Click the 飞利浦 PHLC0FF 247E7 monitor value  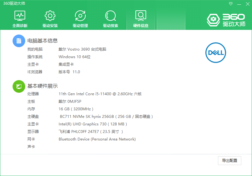[x=91, y=132]
